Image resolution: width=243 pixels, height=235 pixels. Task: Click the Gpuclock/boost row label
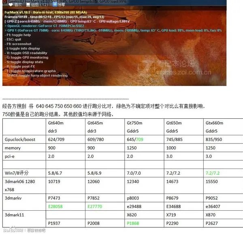pyautogui.click(x=20, y=139)
